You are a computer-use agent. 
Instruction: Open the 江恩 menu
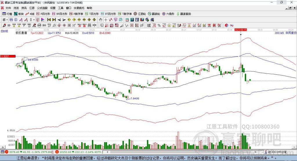[32, 8]
